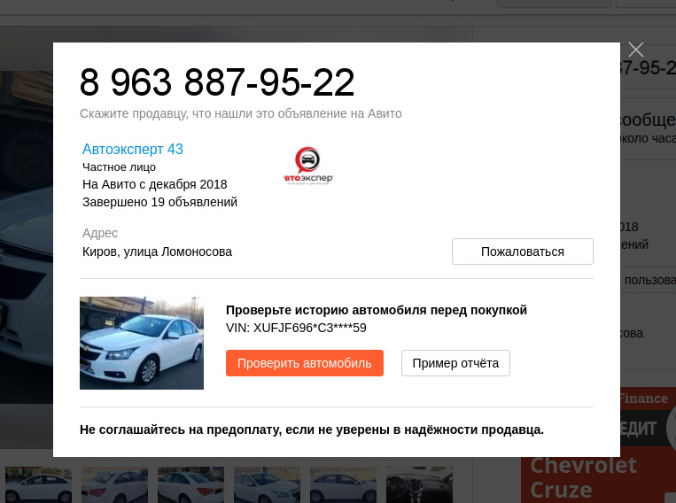676x503 pixels.
Task: Open the Автоэксперт 43 seller profile
Action: [133, 149]
